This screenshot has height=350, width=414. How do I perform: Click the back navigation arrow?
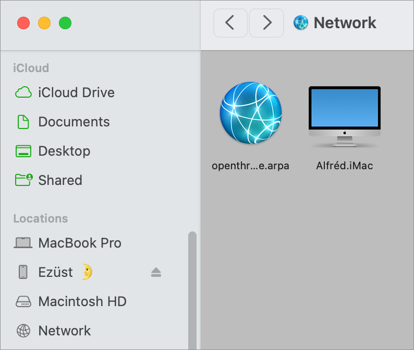coord(229,22)
